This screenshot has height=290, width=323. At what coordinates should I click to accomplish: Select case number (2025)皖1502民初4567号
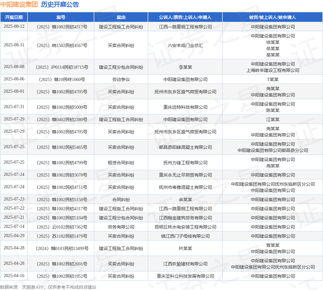coord(62,45)
